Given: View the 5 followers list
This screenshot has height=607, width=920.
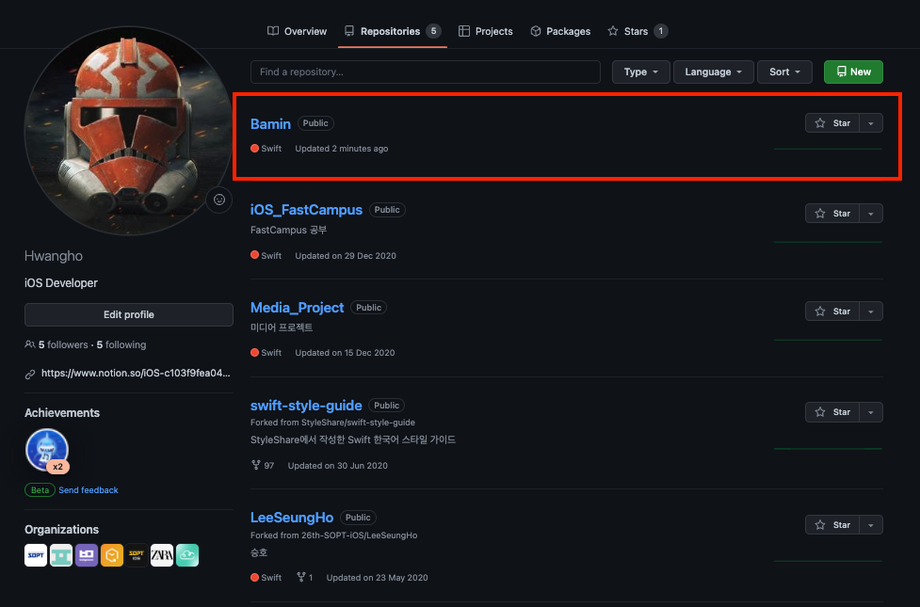Looking at the screenshot, I should (x=63, y=344).
